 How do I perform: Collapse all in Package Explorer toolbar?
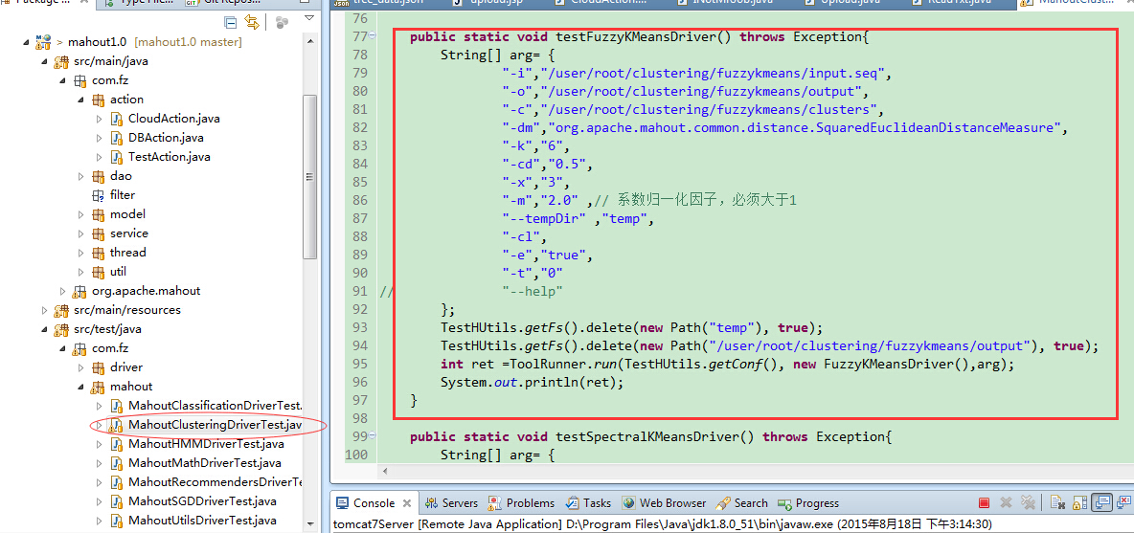[x=231, y=22]
